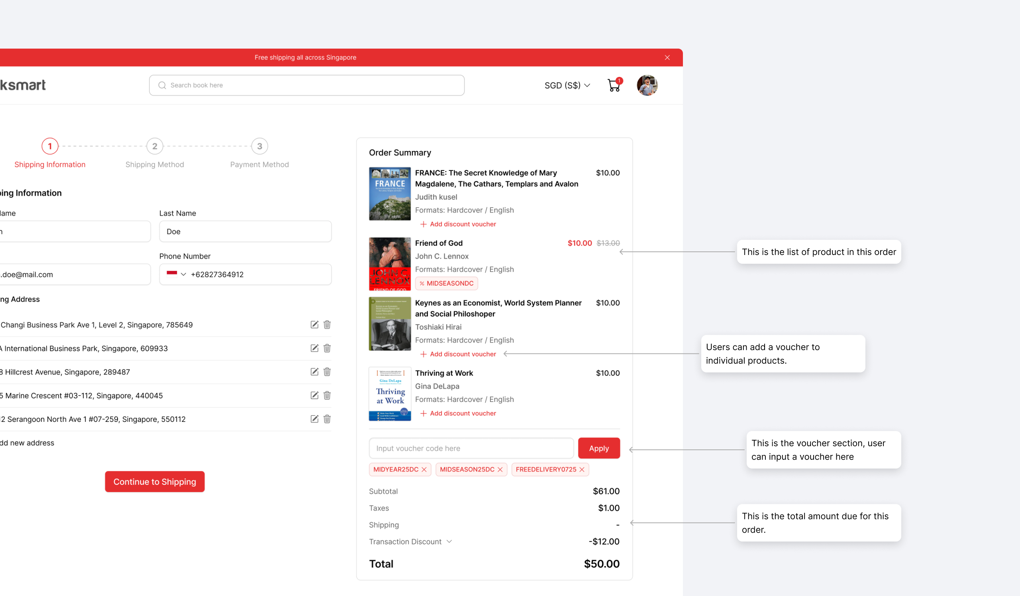This screenshot has width=1020, height=596.
Task: Click the search magnifier icon
Action: click(162, 85)
